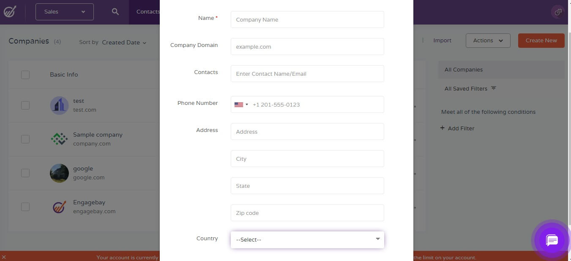The height and width of the screenshot is (261, 571).
Task: Open the live chat bubble widget
Action: point(552,240)
